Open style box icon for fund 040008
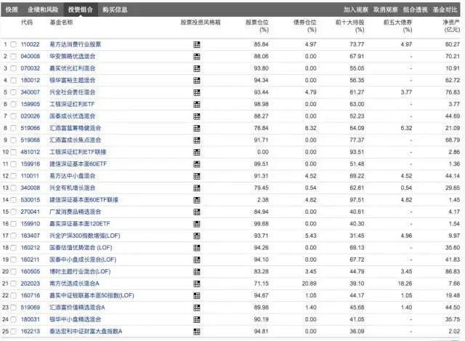Image resolution: width=465 pixels, height=341 pixels. tap(197, 57)
